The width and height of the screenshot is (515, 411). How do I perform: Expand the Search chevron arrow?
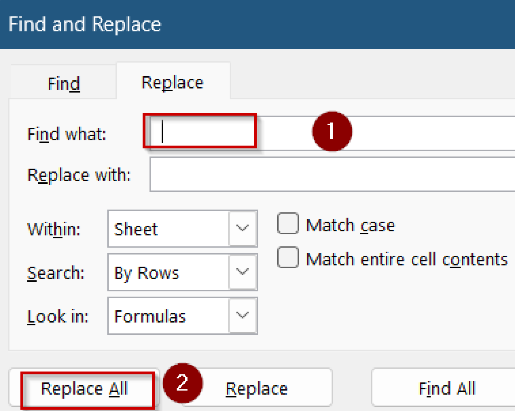242,272
